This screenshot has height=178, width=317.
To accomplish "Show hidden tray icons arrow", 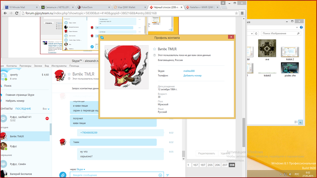I will 281,174.
